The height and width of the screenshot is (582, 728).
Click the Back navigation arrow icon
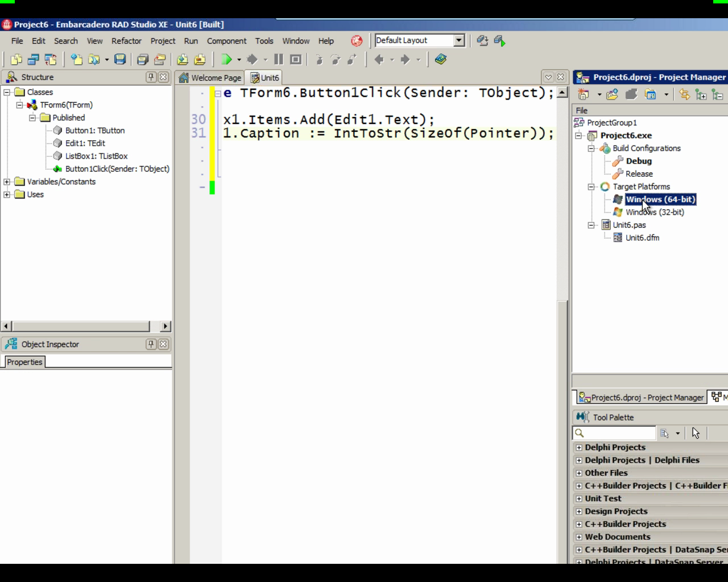pos(379,59)
